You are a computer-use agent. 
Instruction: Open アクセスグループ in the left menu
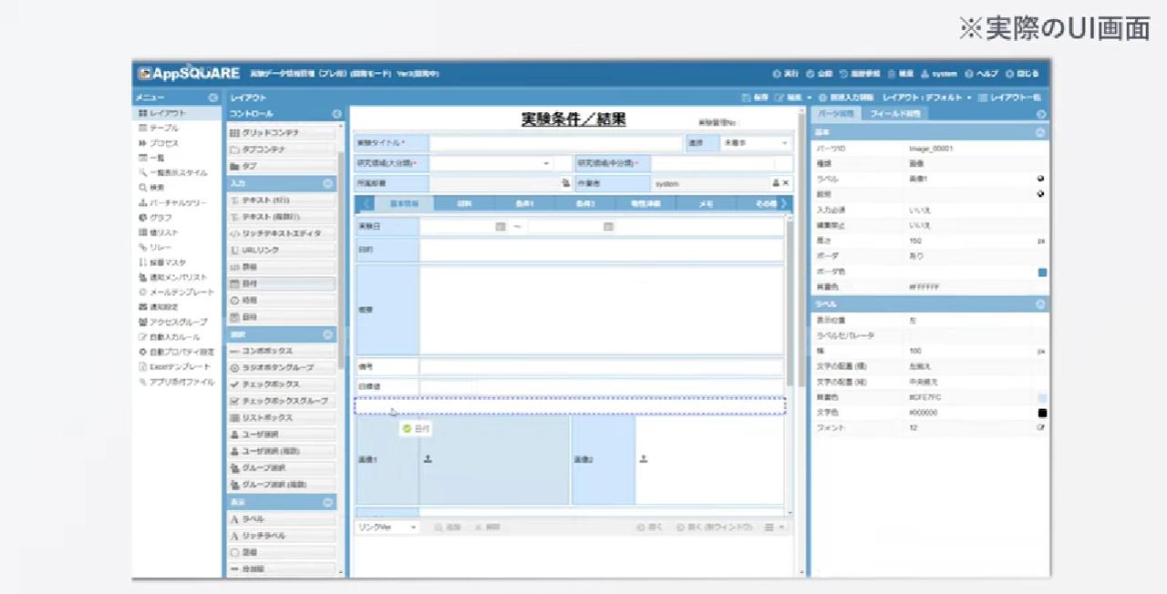pos(179,322)
